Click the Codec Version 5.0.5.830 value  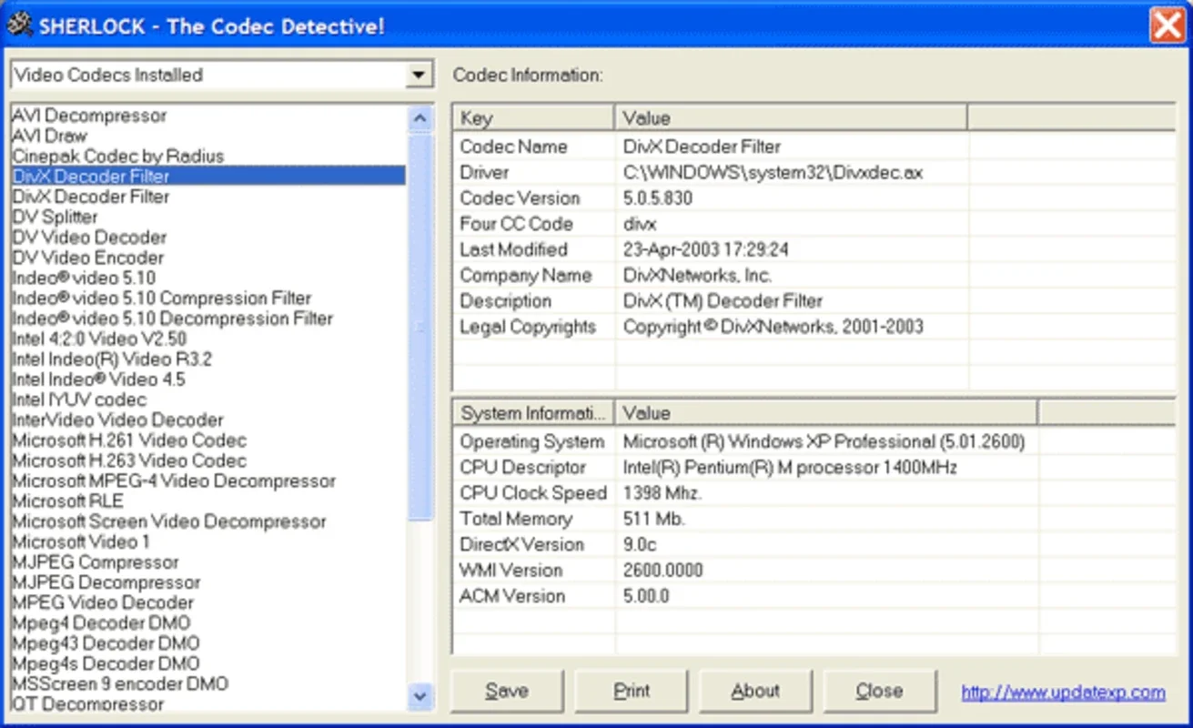[658, 197]
